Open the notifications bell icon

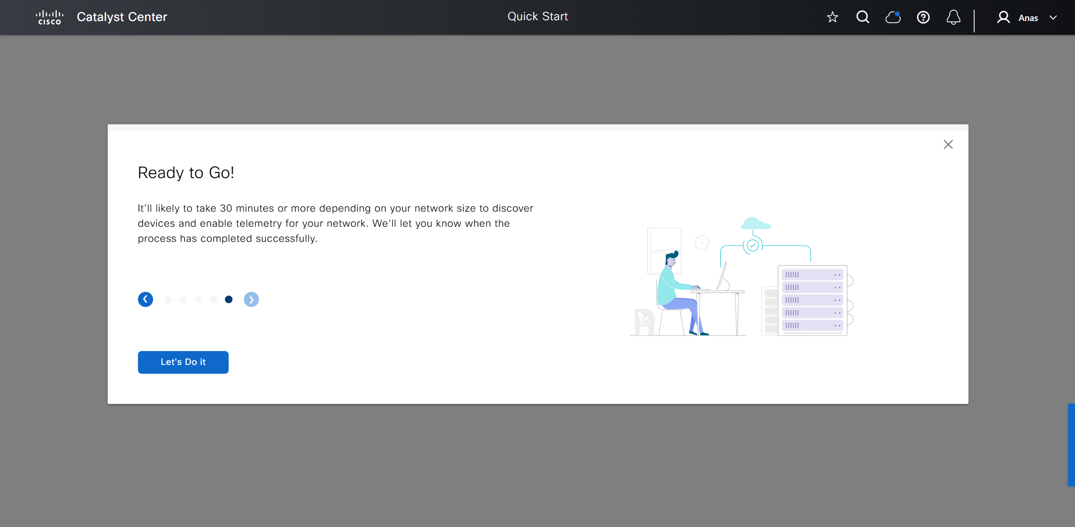[x=953, y=17]
